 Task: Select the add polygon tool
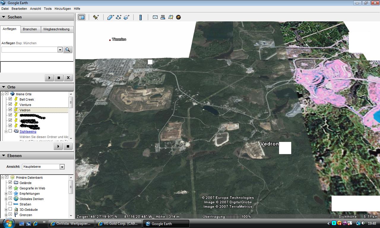(x=110, y=17)
